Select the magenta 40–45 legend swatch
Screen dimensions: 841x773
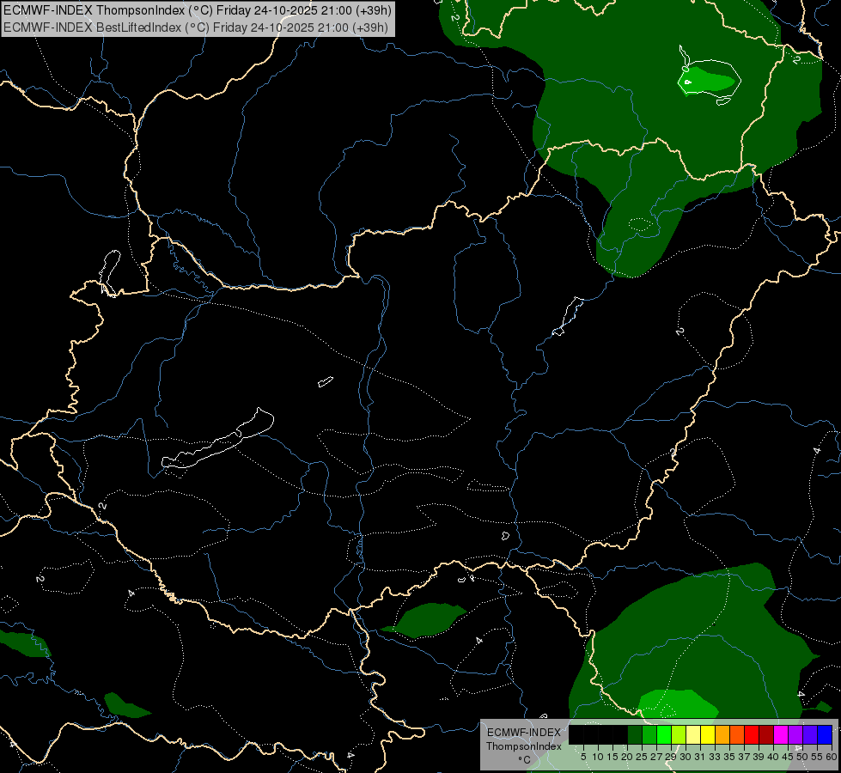tap(781, 734)
